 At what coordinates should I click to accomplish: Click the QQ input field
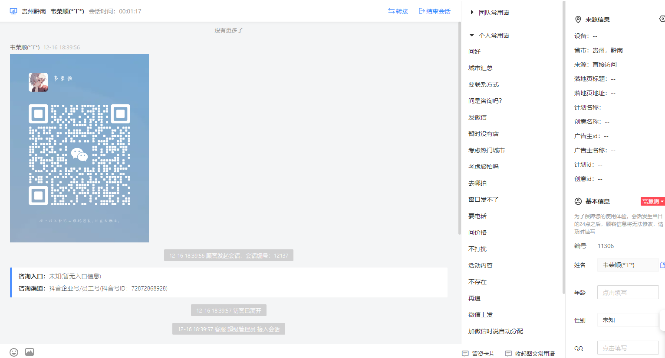628,348
